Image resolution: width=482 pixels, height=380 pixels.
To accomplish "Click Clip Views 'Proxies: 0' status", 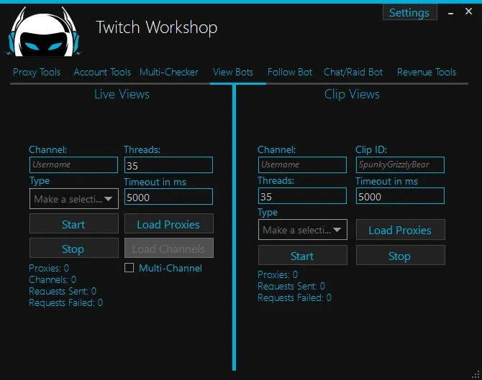I will pyautogui.click(x=278, y=274).
